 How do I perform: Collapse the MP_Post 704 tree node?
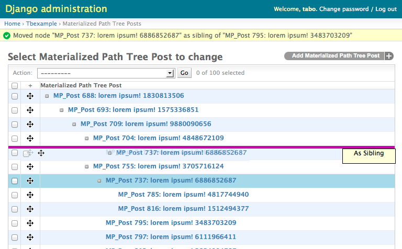87,138
